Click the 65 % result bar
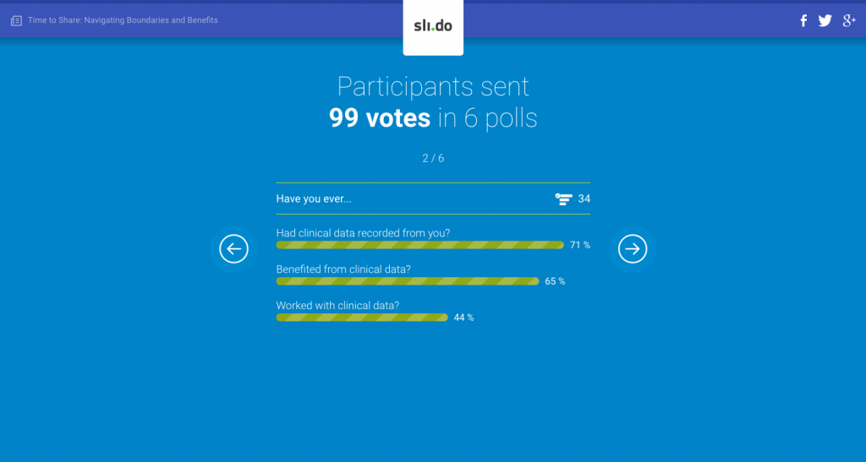Screen dimensions: 866x462 tap(407, 281)
